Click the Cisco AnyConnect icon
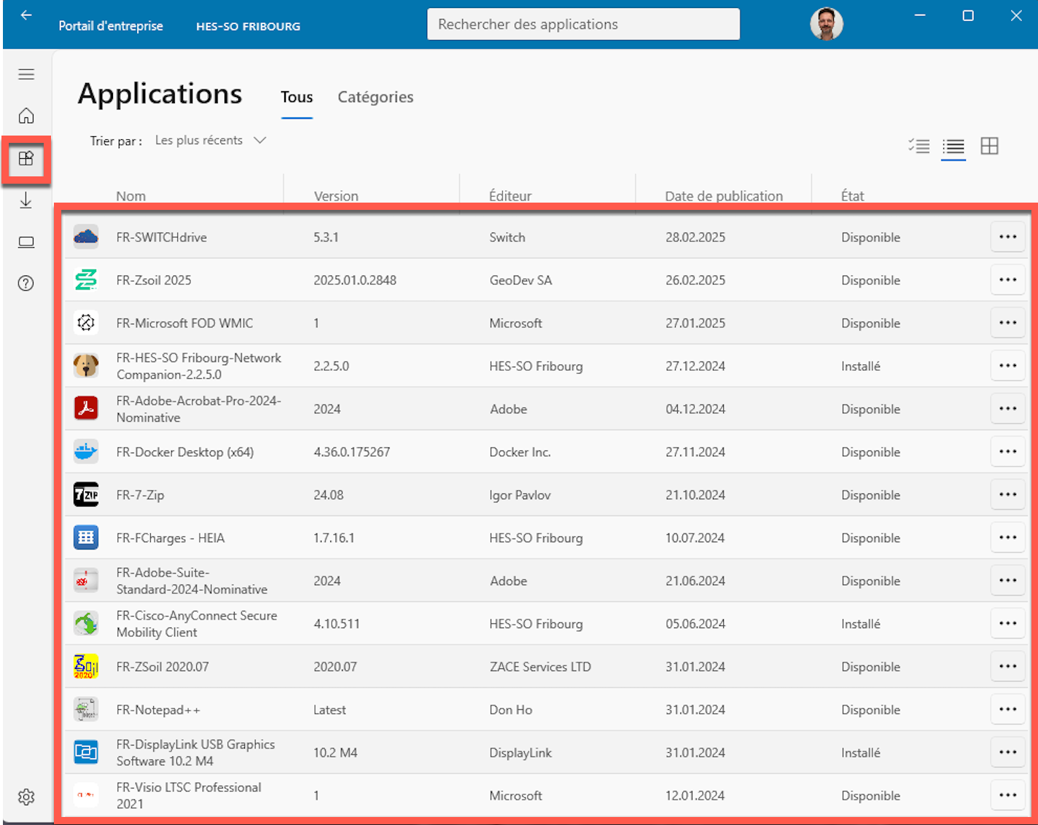This screenshot has width=1038, height=825. coord(86,624)
